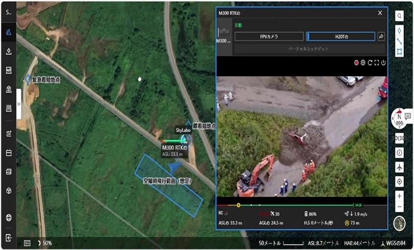
Task: Open the satellite basemap layer thumbnail
Action: click(x=399, y=223)
